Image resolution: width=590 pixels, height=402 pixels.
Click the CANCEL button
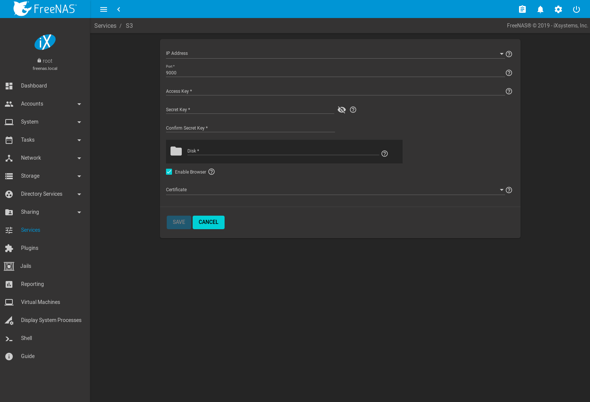tap(208, 222)
